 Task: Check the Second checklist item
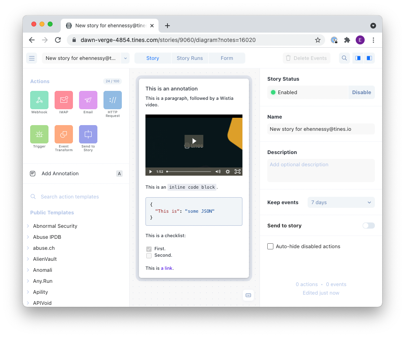[149, 256]
